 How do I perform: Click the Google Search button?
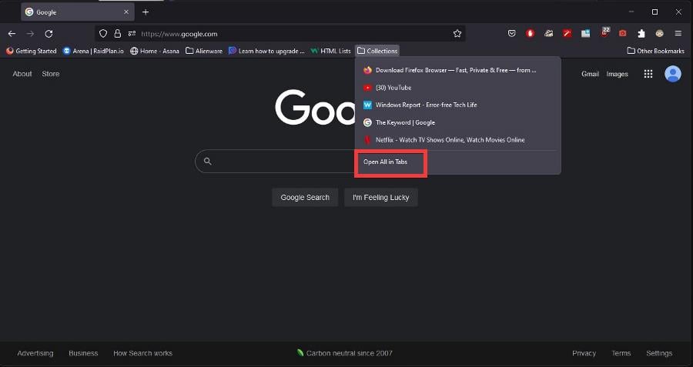[305, 198]
